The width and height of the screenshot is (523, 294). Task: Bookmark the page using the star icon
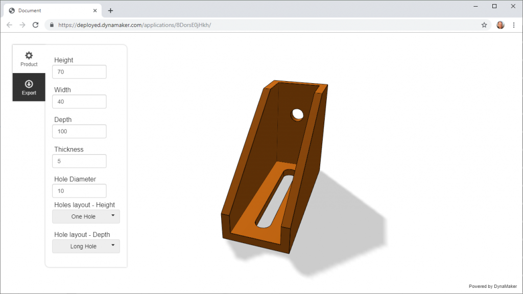[x=484, y=24]
